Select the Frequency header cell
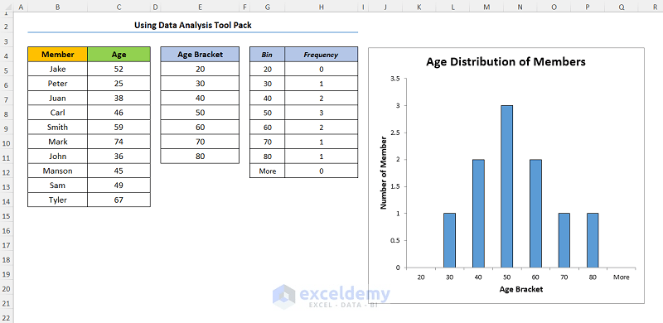The image size is (663, 323). [322, 55]
